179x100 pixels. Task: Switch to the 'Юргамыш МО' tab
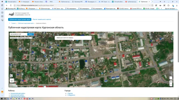[x=77, y=2]
